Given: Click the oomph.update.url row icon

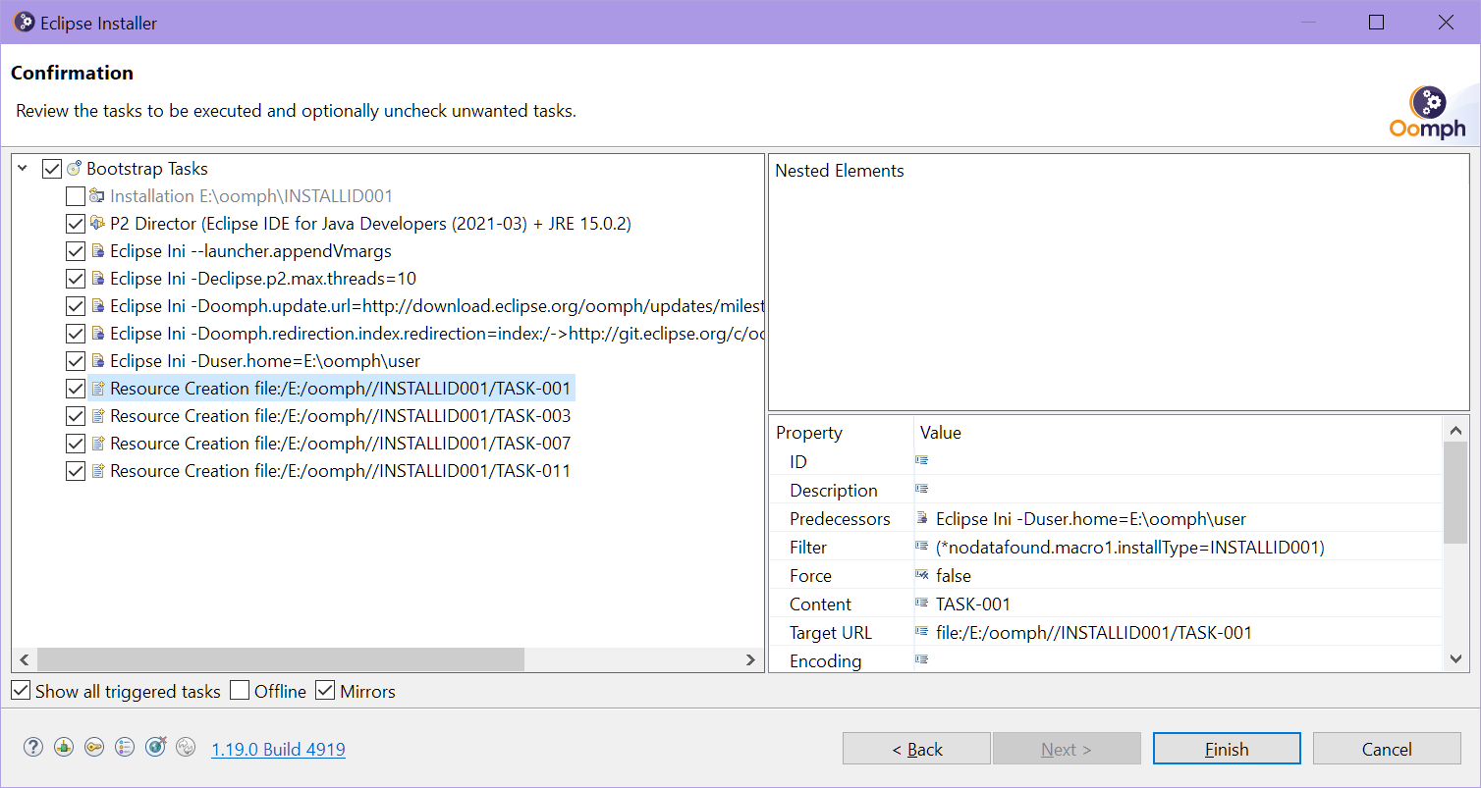Looking at the screenshot, I should tap(97, 306).
